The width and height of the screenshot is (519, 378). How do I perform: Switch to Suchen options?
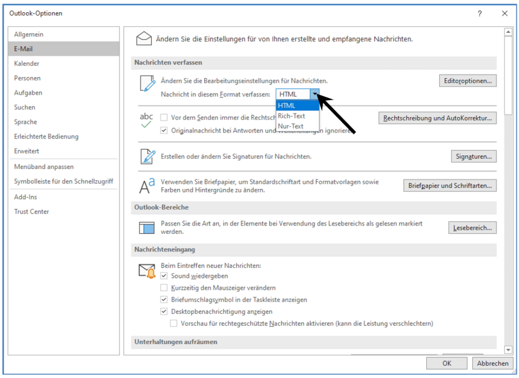tap(63, 107)
